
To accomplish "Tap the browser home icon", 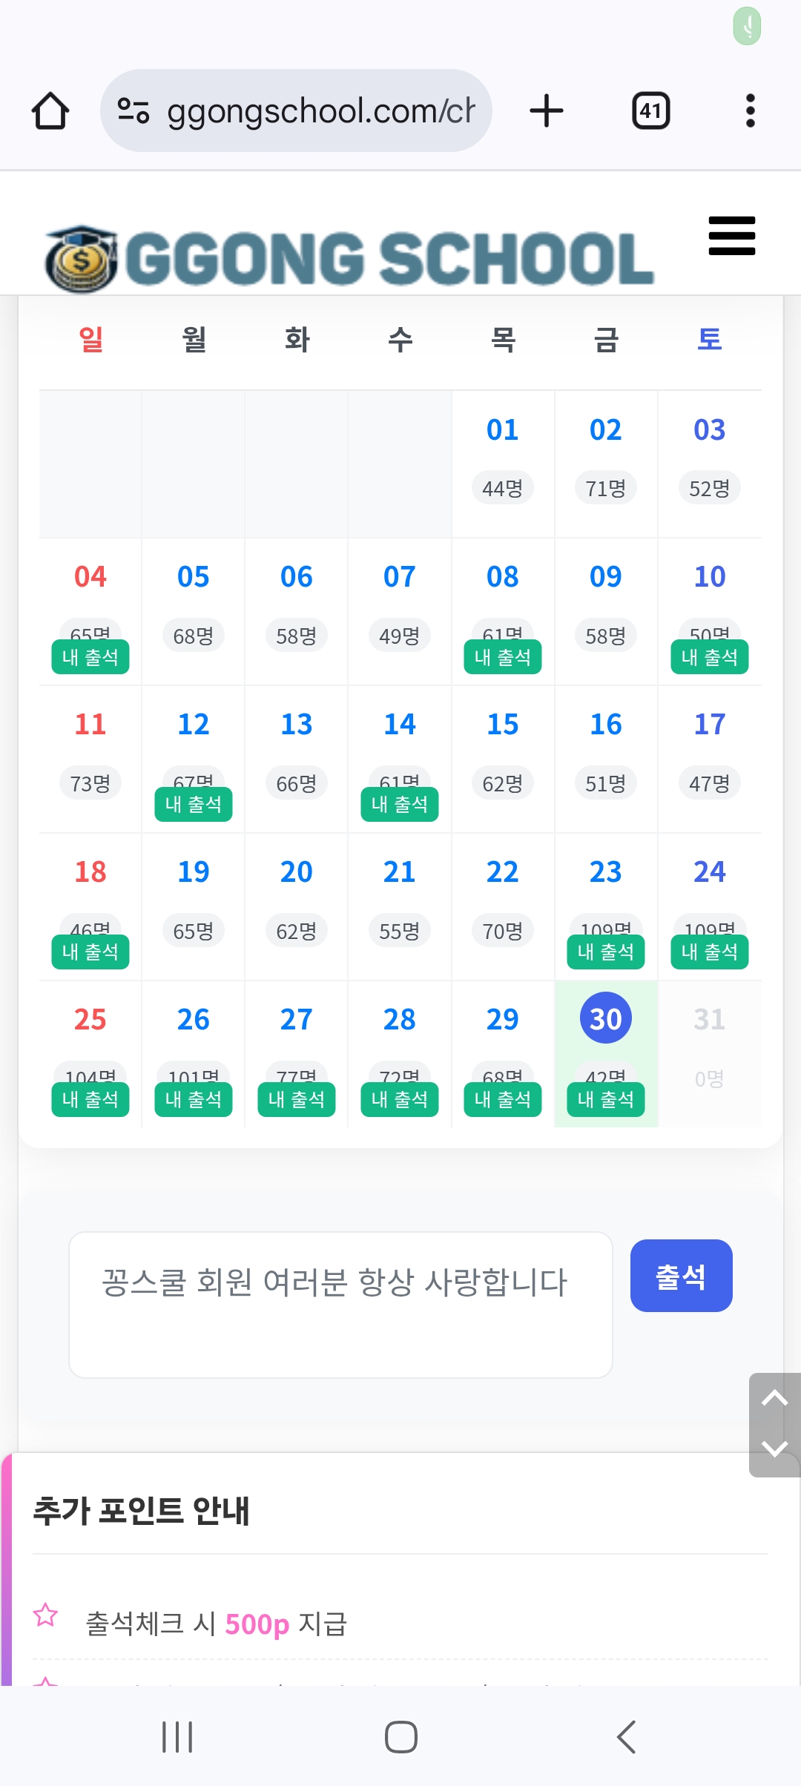I will 50,111.
